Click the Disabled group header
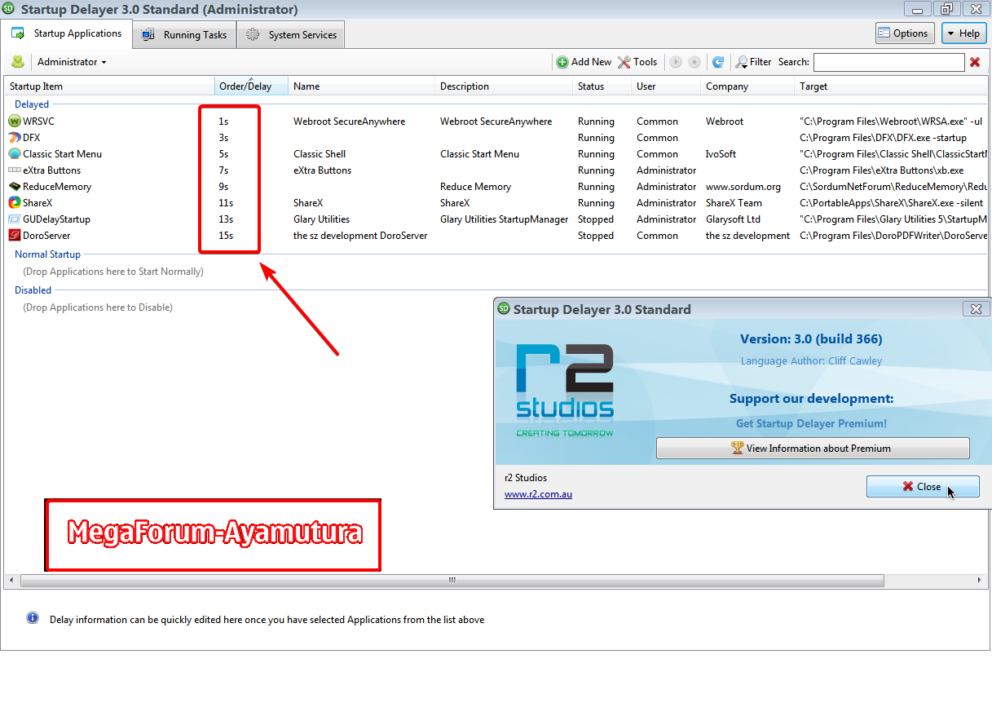 point(33,290)
